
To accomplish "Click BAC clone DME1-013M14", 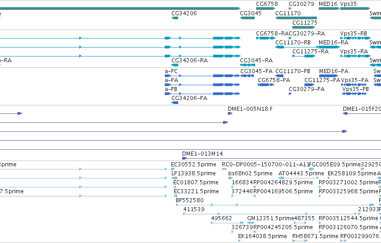I will pyautogui.click(x=202, y=154).
